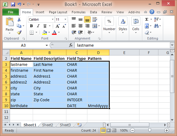This screenshot has height=136, width=177.
Task: Open the Cells group dropdown
Action: 136,25
